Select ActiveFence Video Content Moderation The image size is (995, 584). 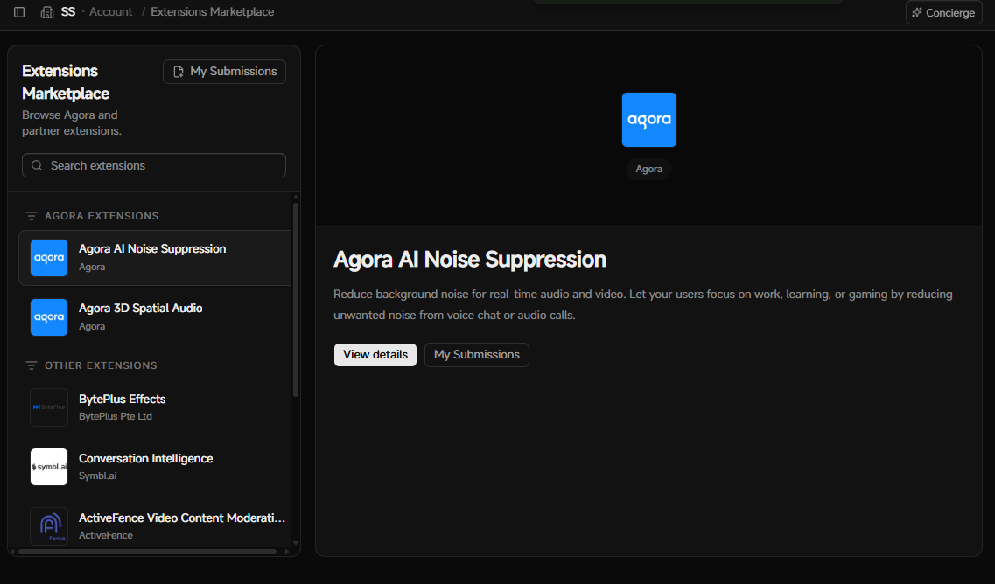[x=155, y=525]
